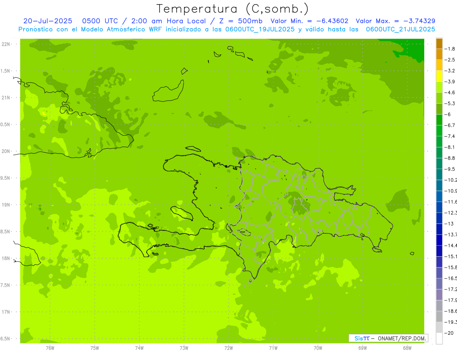This screenshot has height=353, width=457.
Task: Click the 18N latitude label
Action: click(6, 259)
